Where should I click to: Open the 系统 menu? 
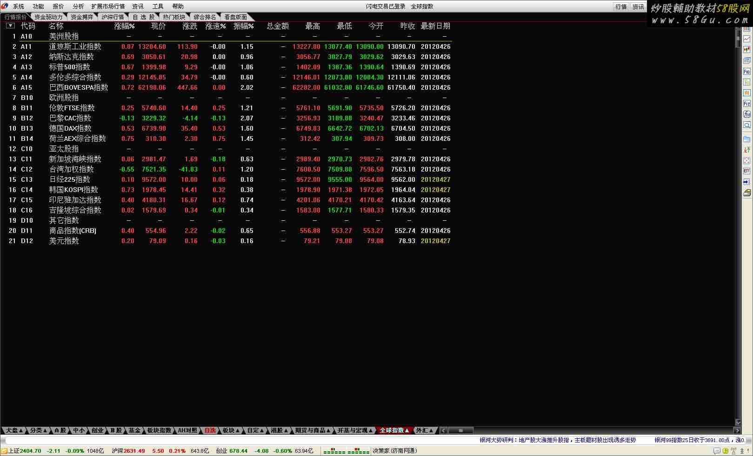(x=19, y=7)
